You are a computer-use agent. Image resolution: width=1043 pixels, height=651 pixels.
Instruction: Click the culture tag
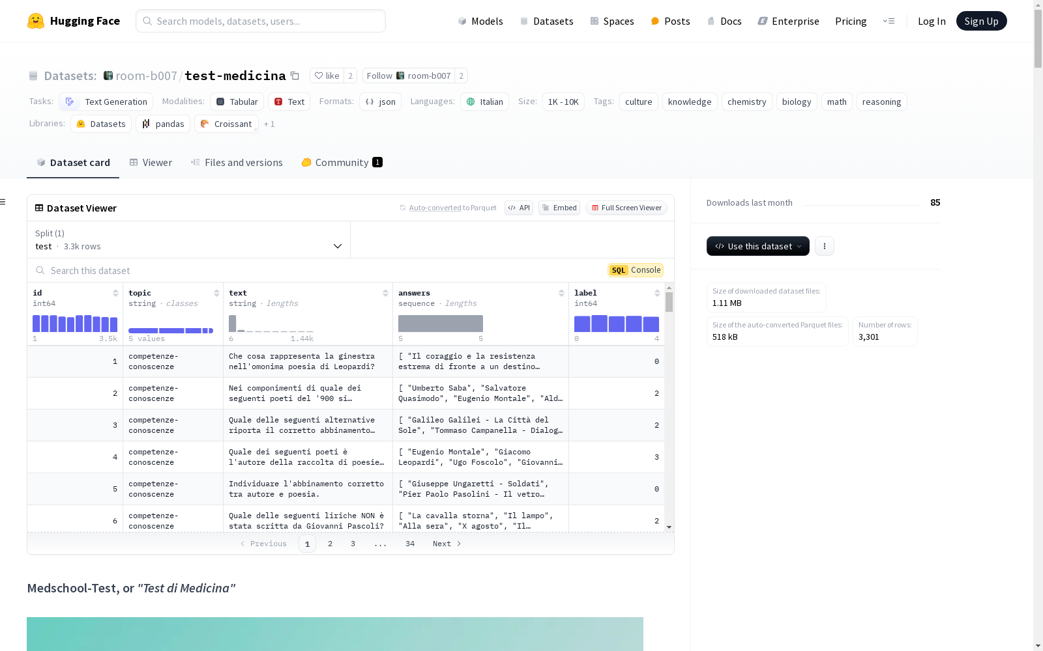tap(638, 102)
